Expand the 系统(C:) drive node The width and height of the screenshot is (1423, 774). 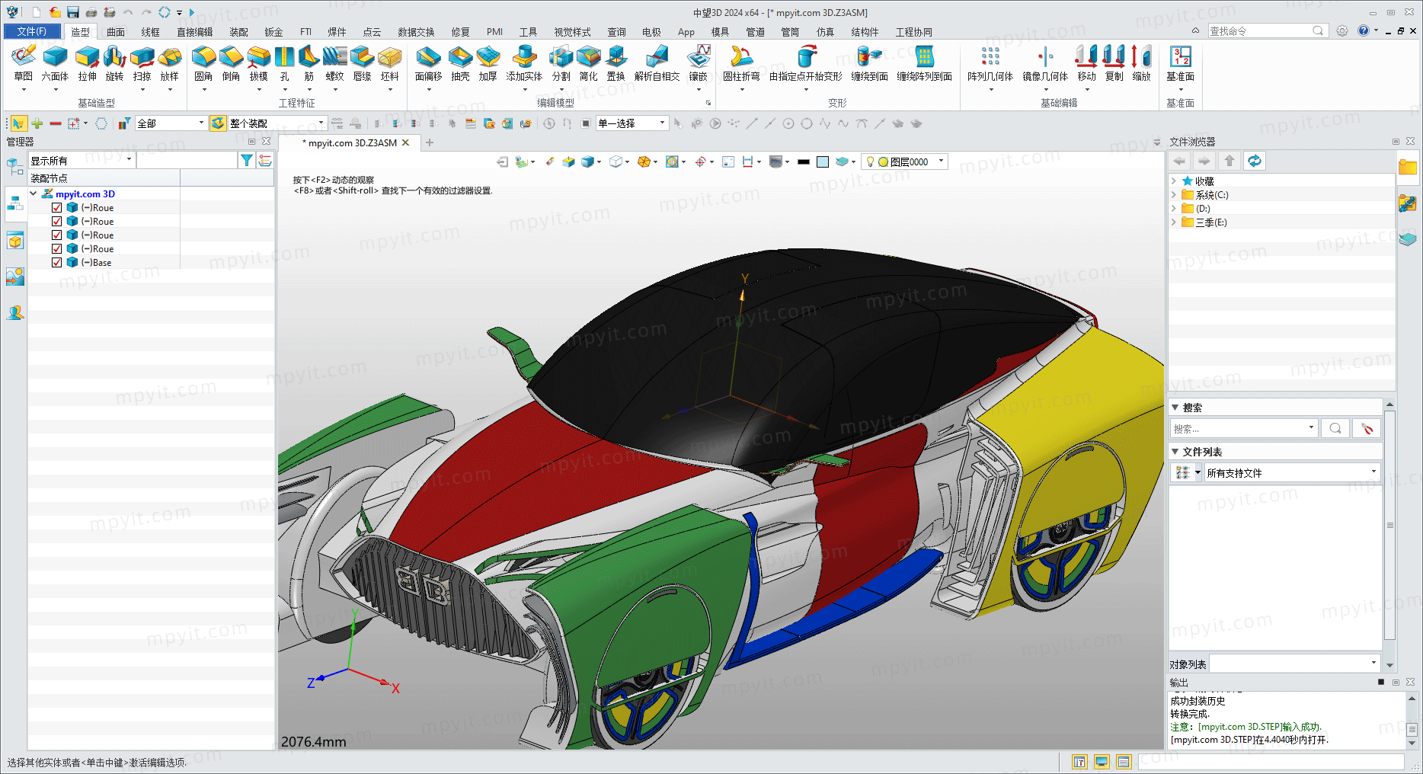1174,195
